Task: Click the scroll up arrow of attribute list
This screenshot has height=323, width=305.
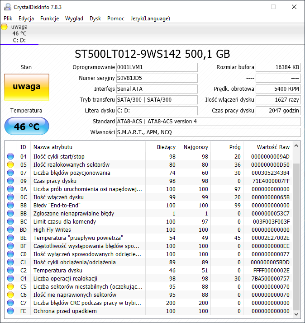Action: tap(296, 146)
